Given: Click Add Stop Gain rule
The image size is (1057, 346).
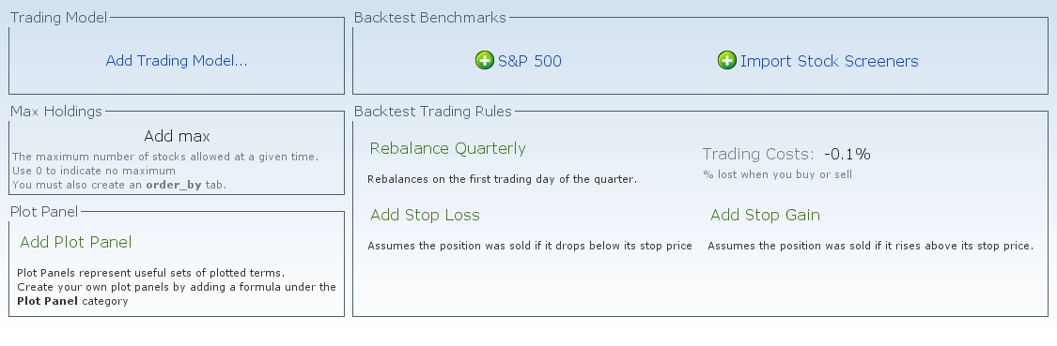Looking at the screenshot, I should (765, 215).
